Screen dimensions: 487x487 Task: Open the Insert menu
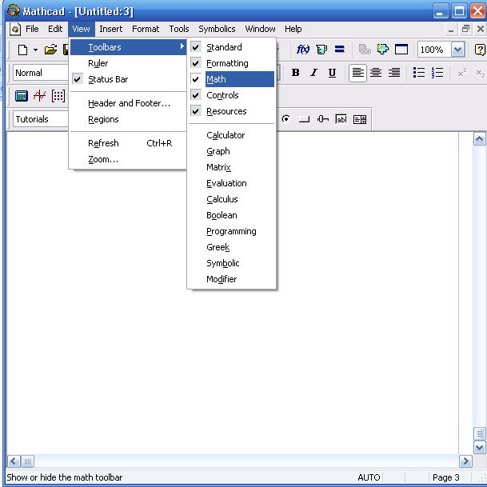click(x=111, y=30)
